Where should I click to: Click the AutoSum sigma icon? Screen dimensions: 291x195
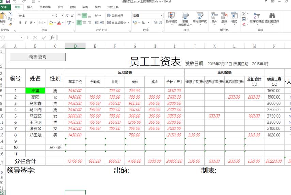pos(244,14)
